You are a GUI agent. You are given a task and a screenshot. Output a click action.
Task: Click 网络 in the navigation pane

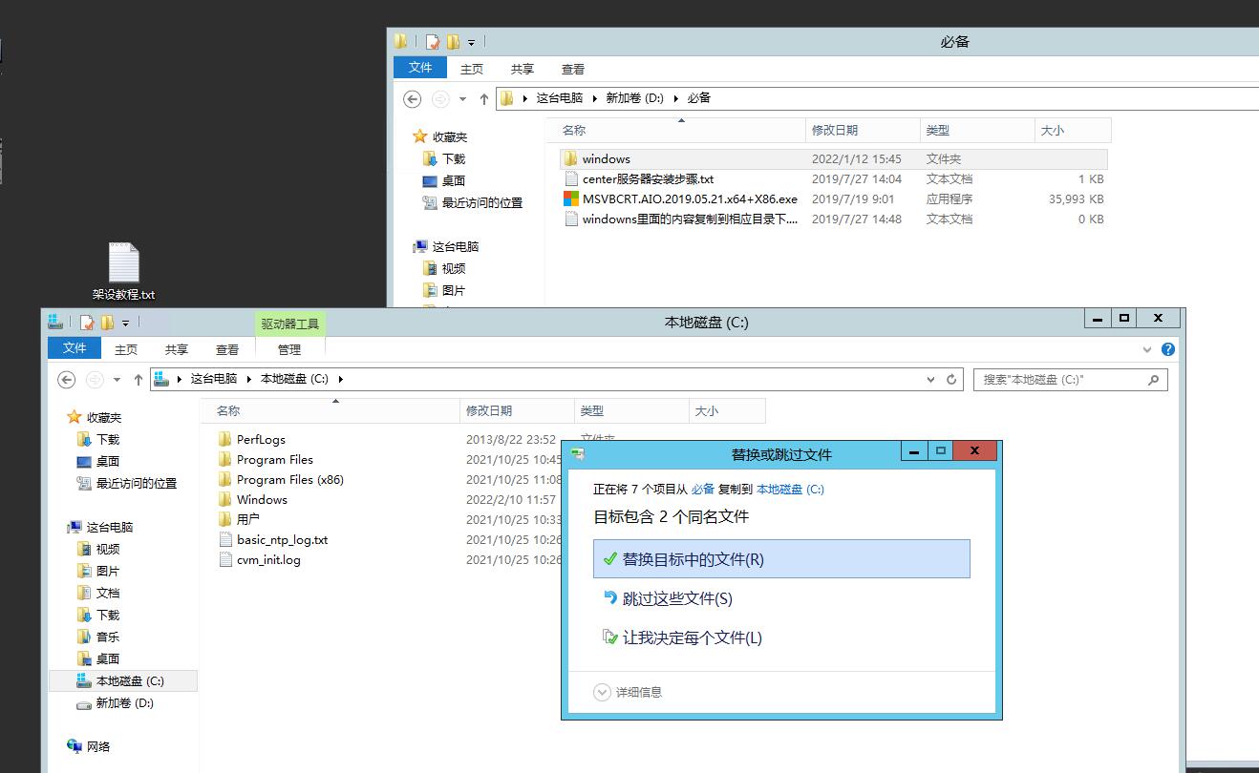(98, 746)
